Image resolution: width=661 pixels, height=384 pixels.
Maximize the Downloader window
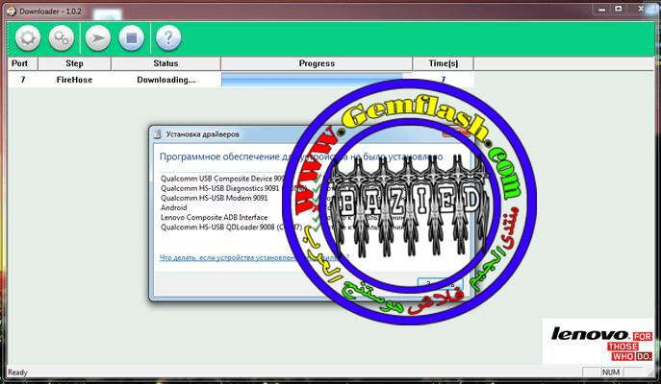[619, 10]
